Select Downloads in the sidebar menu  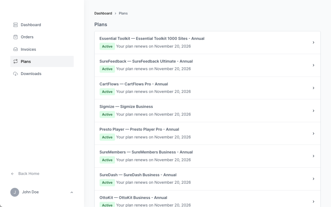tap(31, 74)
